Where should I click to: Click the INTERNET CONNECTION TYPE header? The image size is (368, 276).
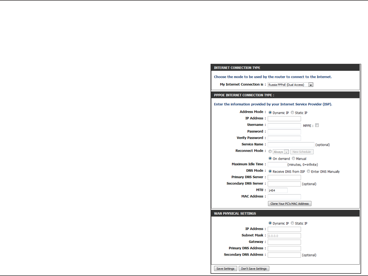pyautogui.click(x=285, y=68)
